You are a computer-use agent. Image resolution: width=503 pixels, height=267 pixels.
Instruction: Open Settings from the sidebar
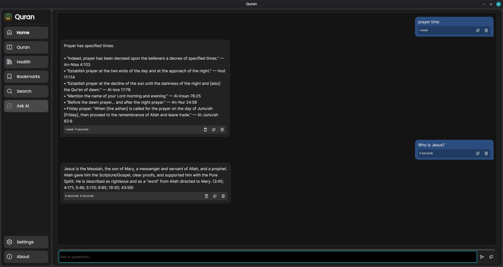pos(26,242)
